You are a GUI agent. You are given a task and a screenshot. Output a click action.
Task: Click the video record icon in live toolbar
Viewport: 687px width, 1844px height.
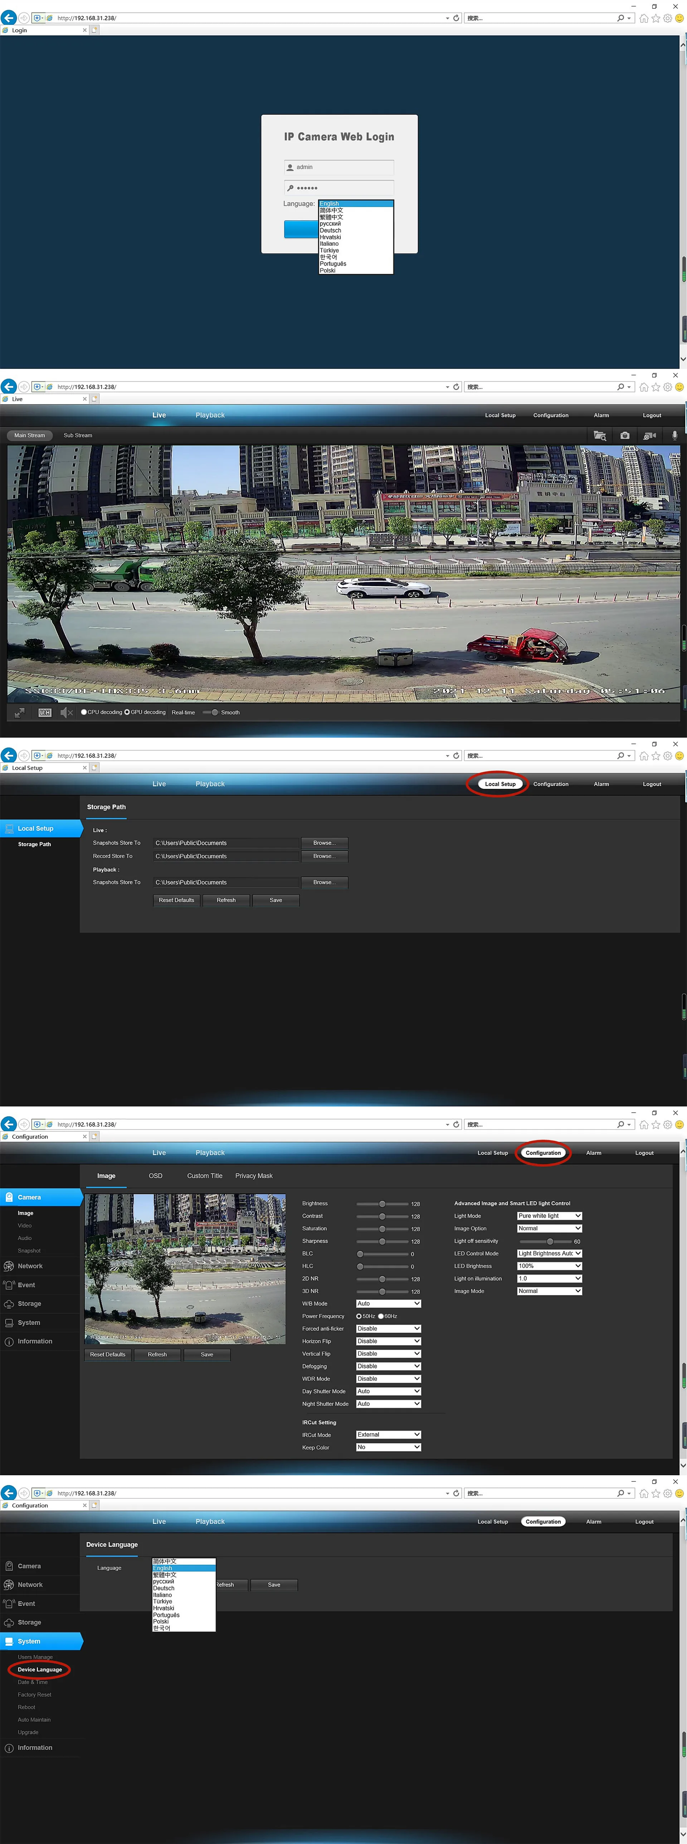pyautogui.click(x=649, y=435)
